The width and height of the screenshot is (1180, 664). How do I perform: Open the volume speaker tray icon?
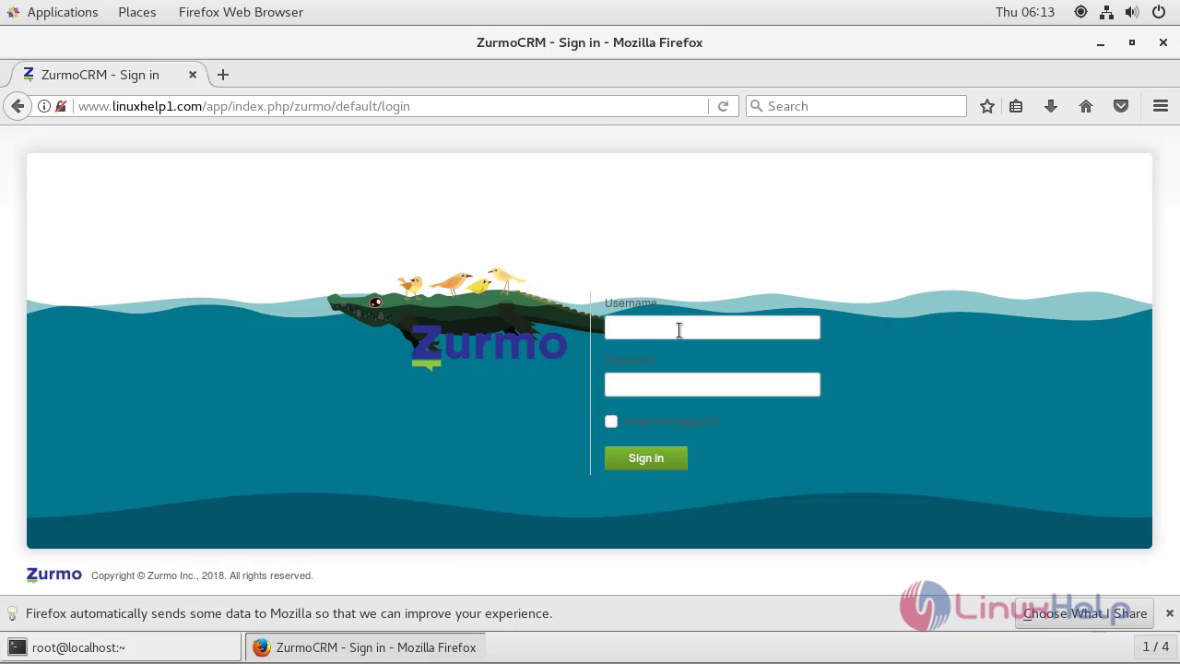tap(1132, 12)
